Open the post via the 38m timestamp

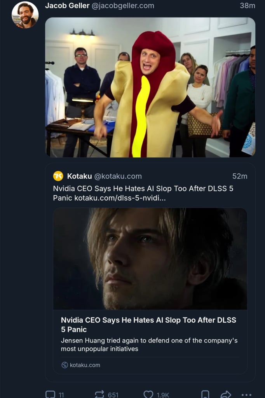tap(248, 5)
